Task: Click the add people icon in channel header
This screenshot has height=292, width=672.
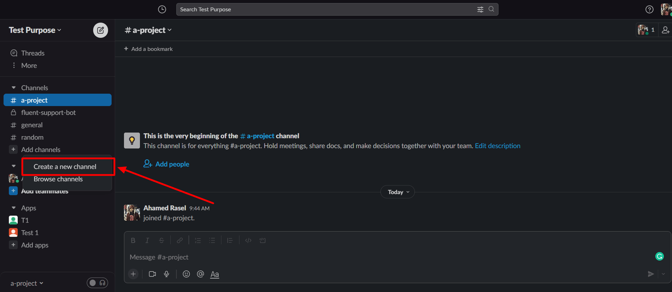Action: (666, 30)
